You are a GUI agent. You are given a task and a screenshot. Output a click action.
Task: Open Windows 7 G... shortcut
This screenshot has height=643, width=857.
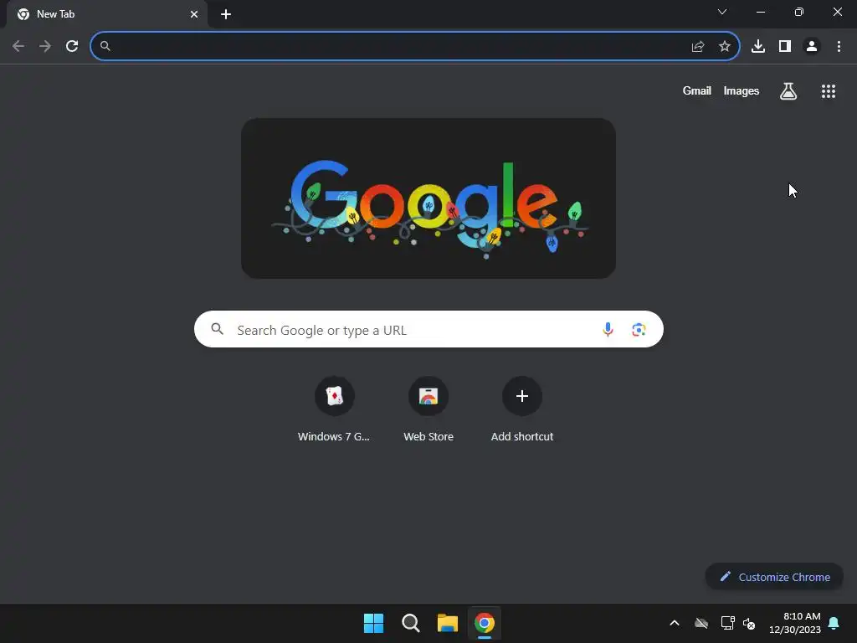pyautogui.click(x=334, y=409)
